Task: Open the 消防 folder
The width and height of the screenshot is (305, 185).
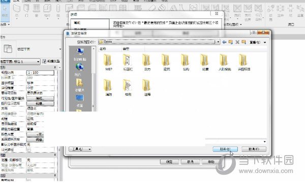Action: 108,88
